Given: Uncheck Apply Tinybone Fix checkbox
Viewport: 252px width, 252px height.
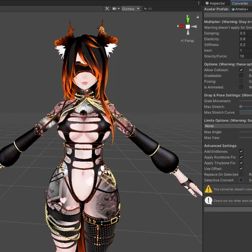Looking at the screenshot, I should 241,163.
